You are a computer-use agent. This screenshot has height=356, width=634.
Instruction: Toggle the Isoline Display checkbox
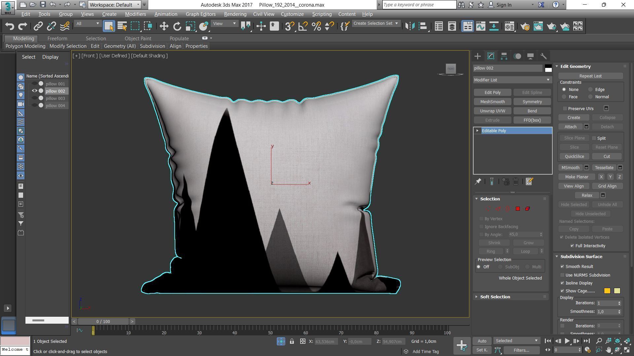click(562, 283)
